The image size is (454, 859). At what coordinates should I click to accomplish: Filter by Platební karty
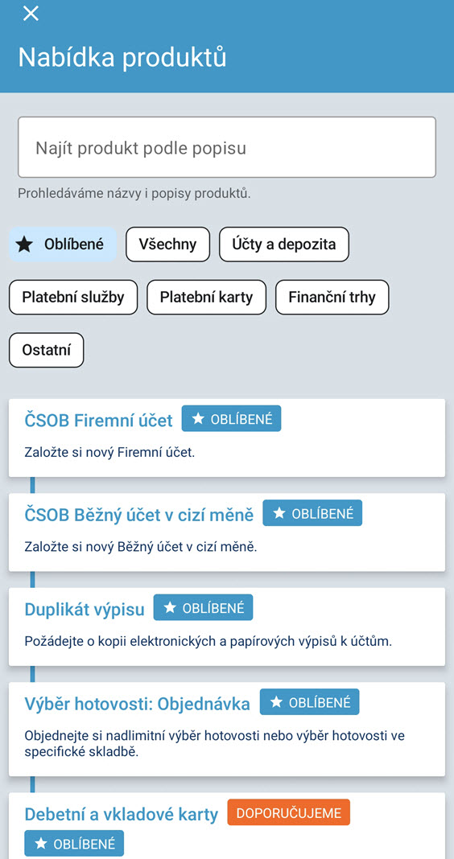[x=206, y=298]
